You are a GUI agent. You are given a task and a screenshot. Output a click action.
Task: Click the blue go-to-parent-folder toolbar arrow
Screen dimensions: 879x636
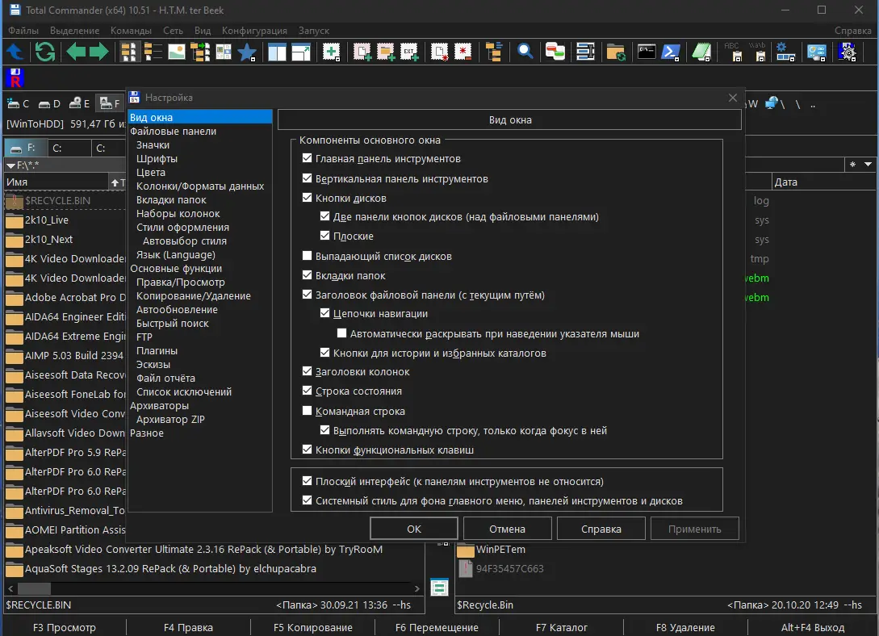pyautogui.click(x=15, y=52)
